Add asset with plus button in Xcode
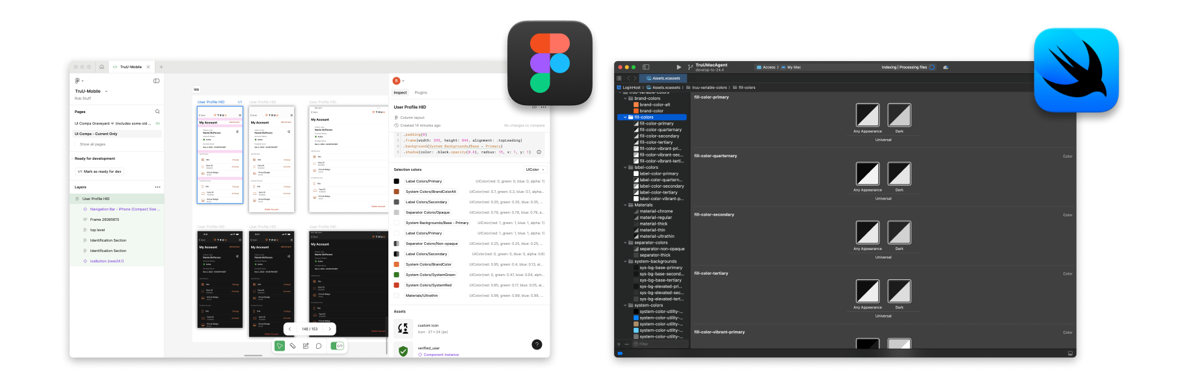 pyautogui.click(x=619, y=344)
